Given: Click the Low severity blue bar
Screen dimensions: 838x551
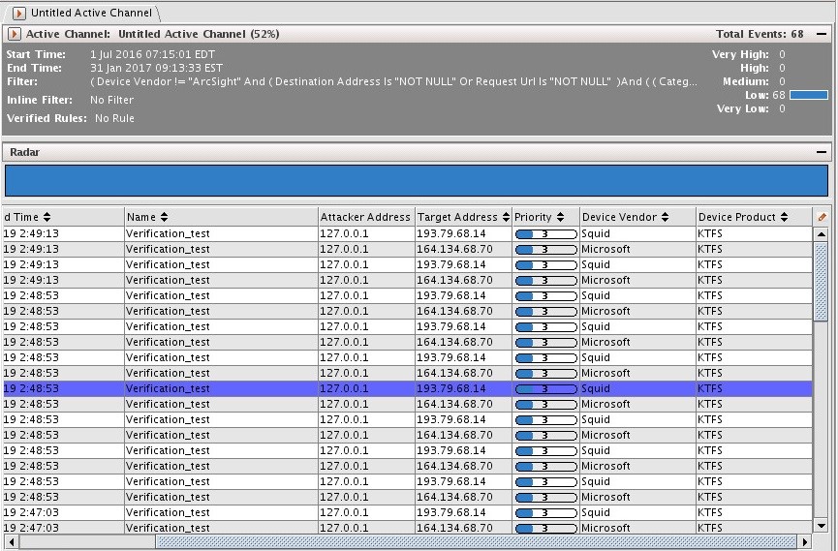Looking at the screenshot, I should click(808, 95).
